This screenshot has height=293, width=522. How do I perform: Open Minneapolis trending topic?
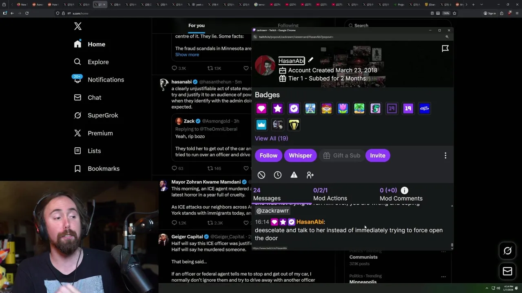[x=363, y=282]
